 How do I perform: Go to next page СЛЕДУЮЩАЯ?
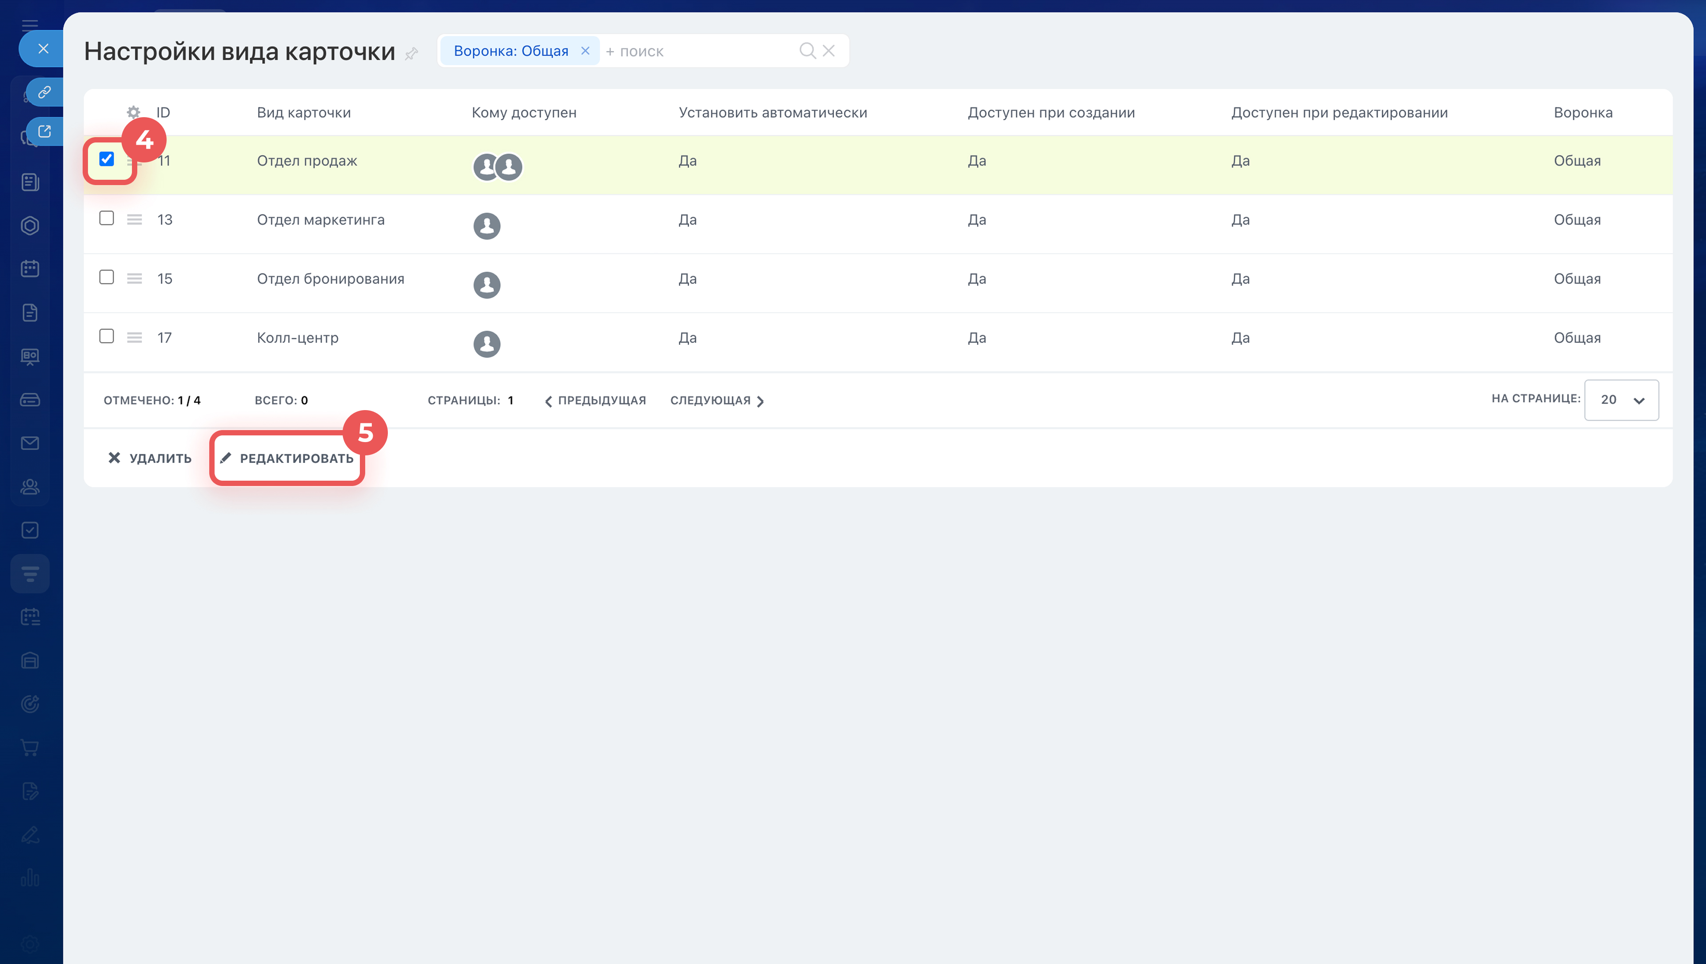click(x=717, y=401)
